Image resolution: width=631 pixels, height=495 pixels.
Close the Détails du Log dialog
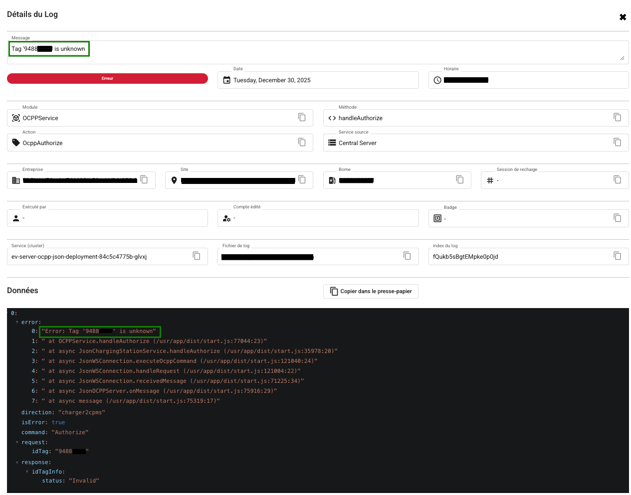[623, 17]
